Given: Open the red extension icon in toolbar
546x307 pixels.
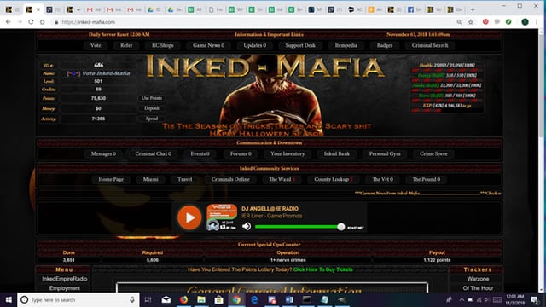Looking at the screenshot, I should tap(485, 22).
